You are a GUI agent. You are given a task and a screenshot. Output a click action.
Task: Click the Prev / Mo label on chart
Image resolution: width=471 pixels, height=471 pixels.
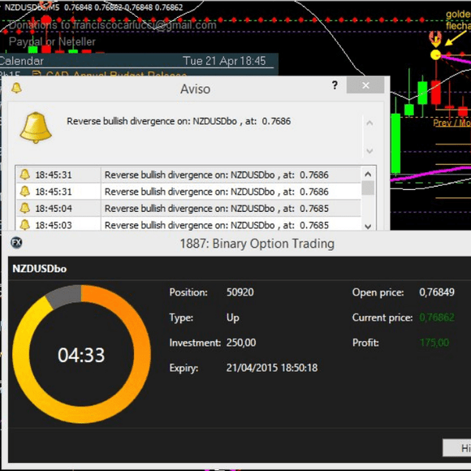(x=452, y=123)
